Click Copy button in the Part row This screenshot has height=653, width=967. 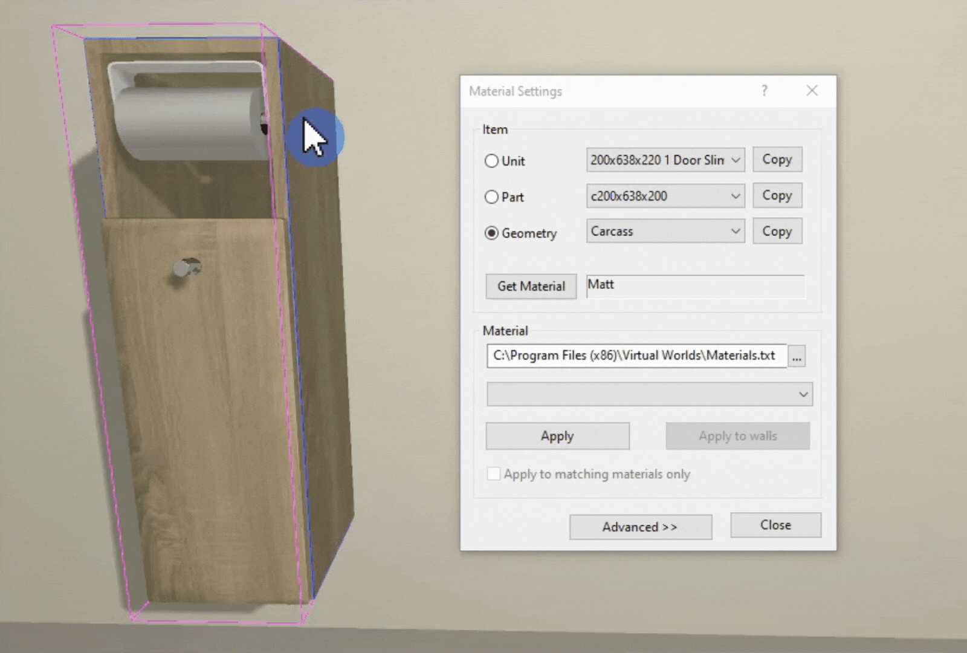click(x=777, y=195)
